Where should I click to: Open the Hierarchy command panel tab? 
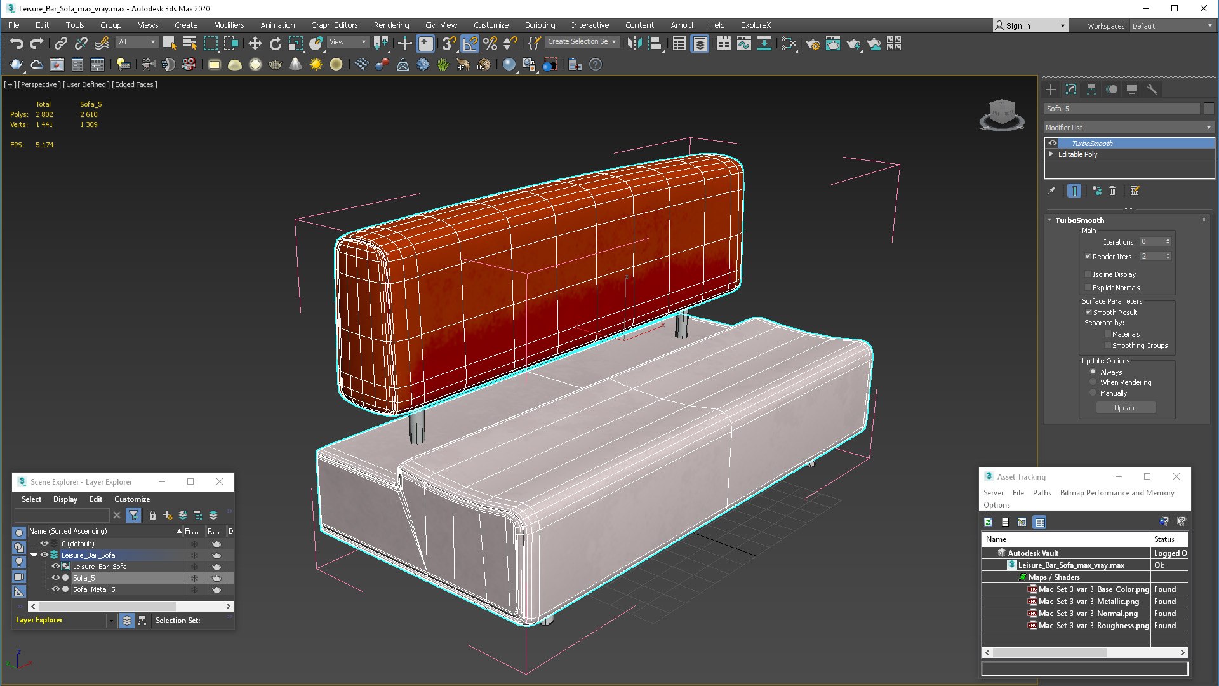pyautogui.click(x=1091, y=90)
